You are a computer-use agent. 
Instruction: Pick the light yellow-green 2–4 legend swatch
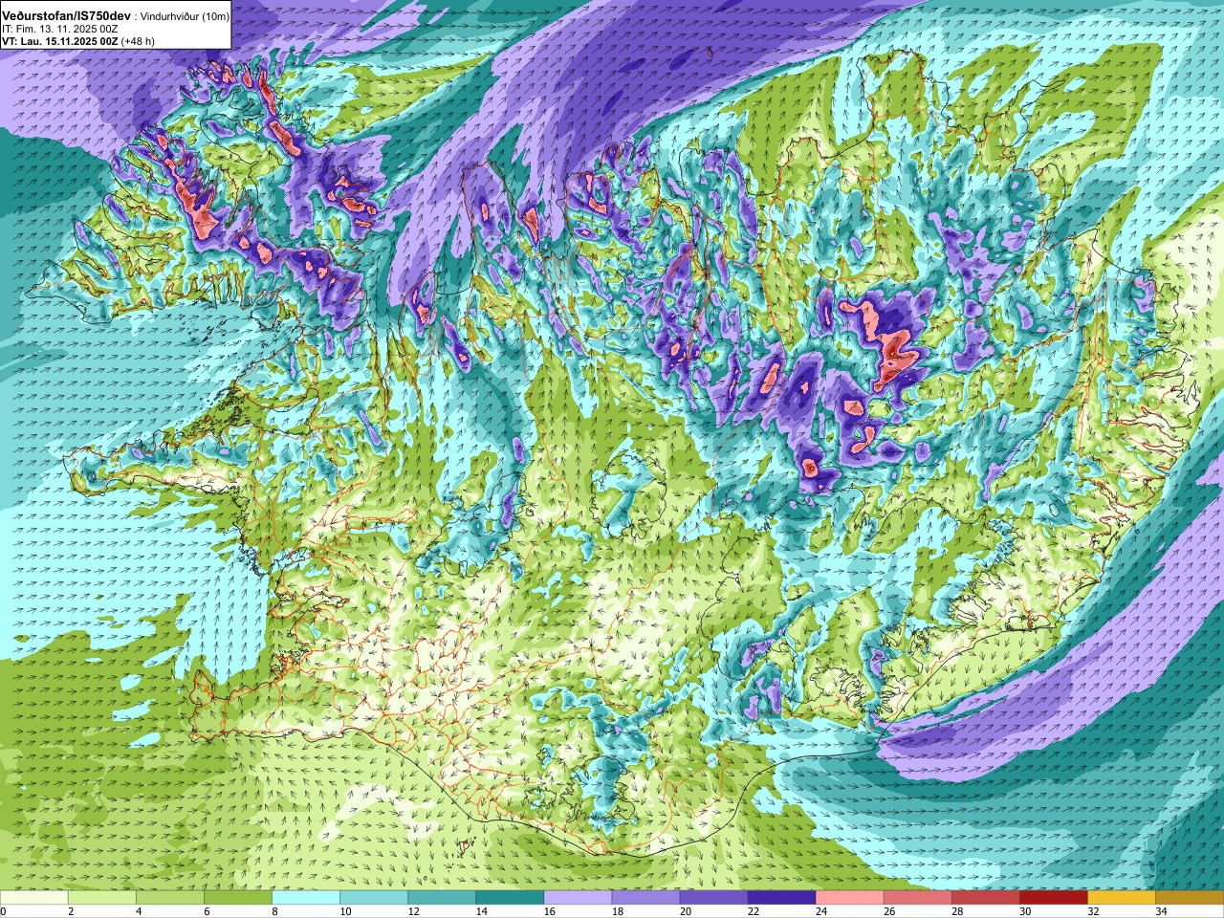102,898
